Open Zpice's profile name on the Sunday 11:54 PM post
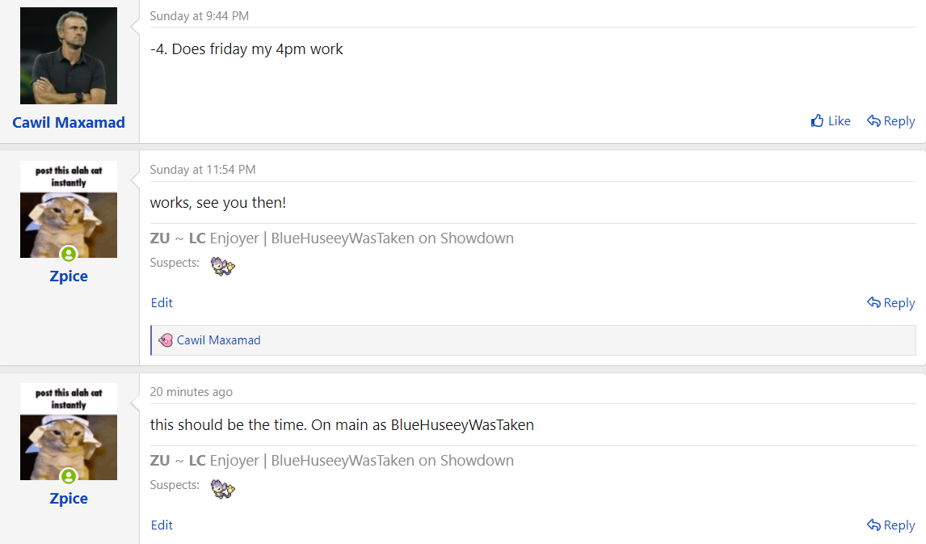The image size is (926, 544). (x=69, y=276)
